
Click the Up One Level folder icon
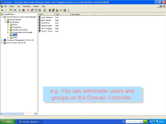point(11,10)
